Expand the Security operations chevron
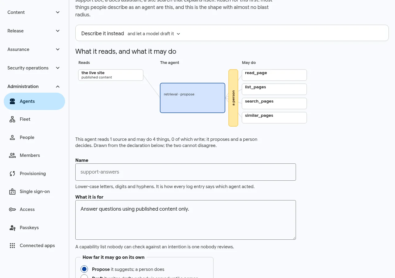The image size is (395, 278). click(58, 68)
